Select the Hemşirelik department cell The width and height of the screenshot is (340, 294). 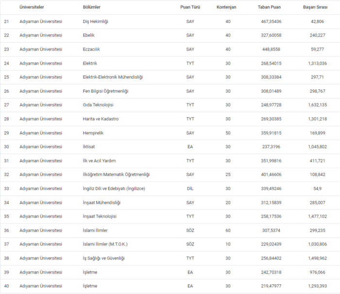point(93,133)
